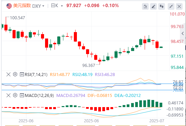
Task: Expand the side panel with the left chevron
Action: click(x=183, y=33)
